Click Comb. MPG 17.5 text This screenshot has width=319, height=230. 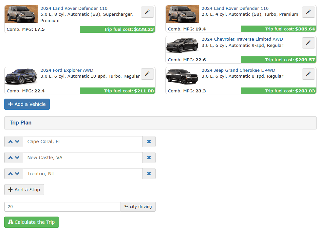(x=26, y=29)
